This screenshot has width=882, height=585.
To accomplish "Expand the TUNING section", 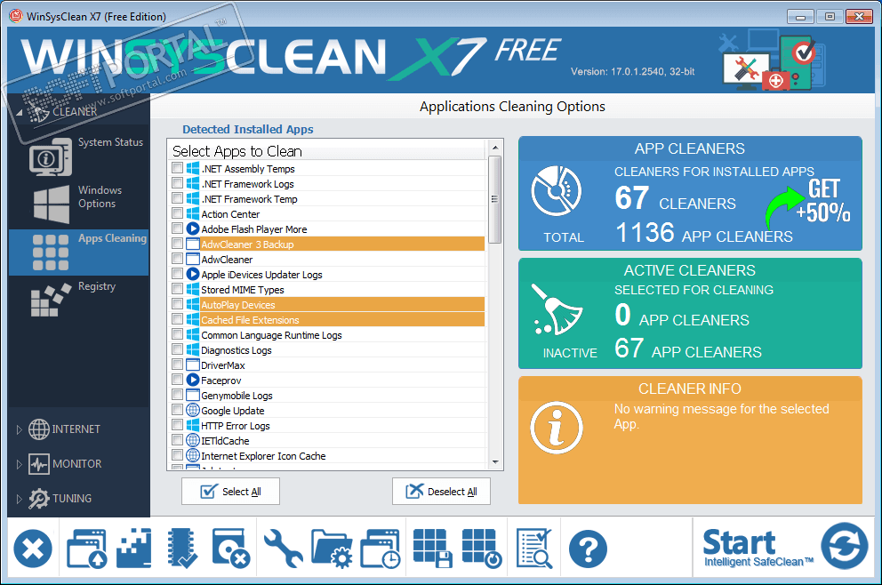I will click(x=19, y=499).
